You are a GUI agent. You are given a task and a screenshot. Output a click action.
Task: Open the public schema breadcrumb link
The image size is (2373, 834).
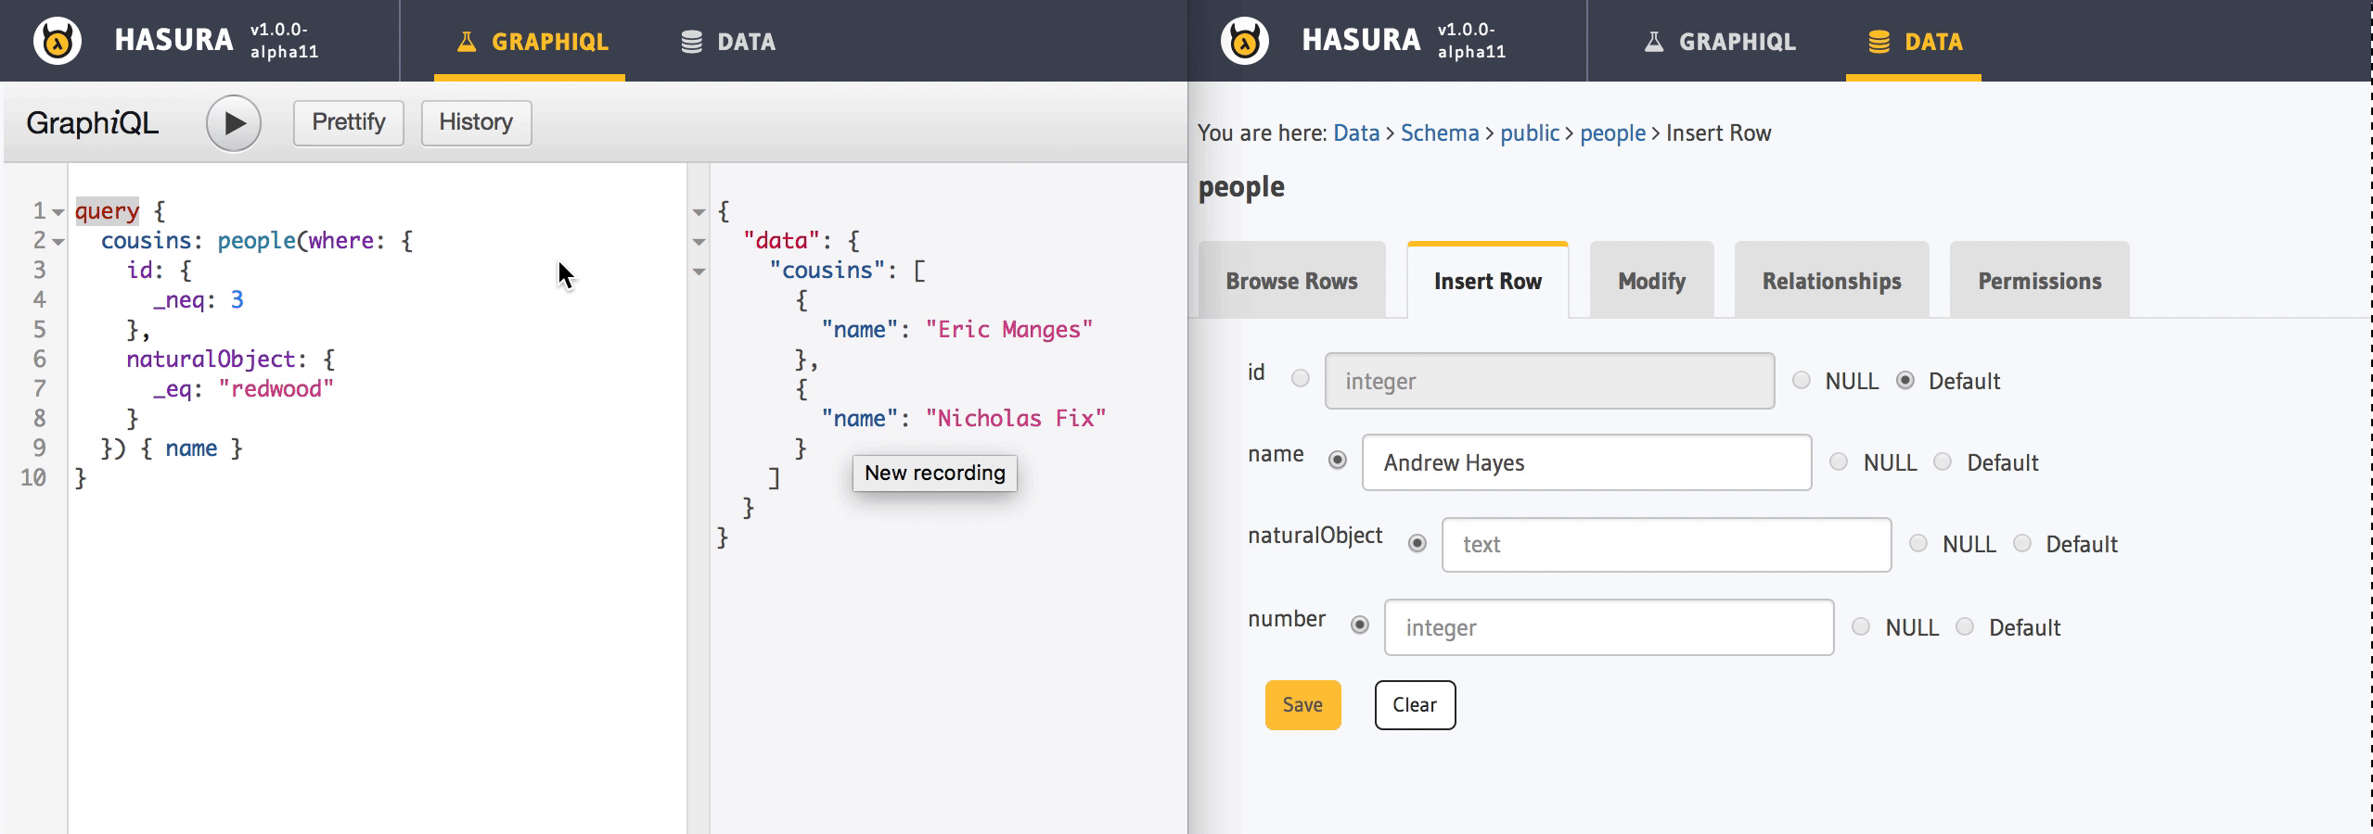[1530, 133]
